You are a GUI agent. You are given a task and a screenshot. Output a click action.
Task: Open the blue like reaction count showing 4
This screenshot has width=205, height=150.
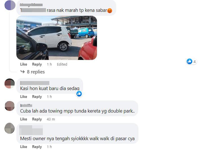coord(192,61)
